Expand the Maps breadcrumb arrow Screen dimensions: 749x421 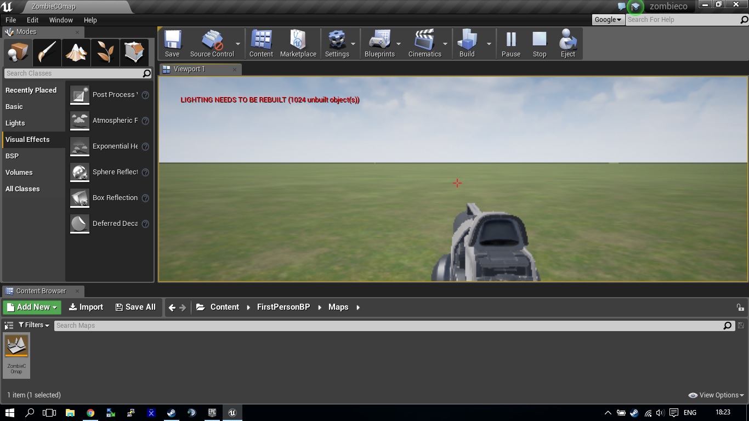click(x=358, y=308)
